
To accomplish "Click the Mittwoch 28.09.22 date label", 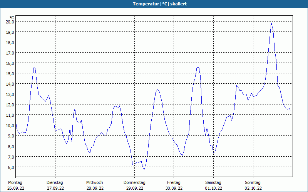I will (x=95, y=185).
